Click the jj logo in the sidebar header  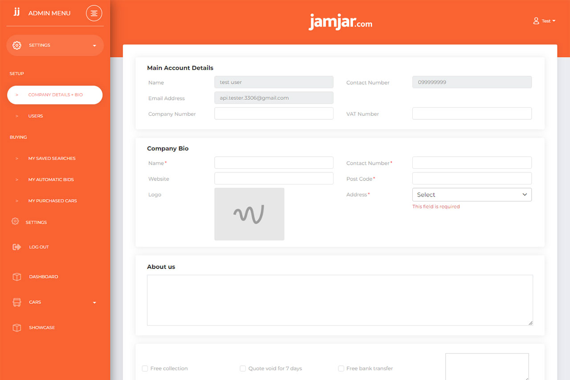coord(16,12)
